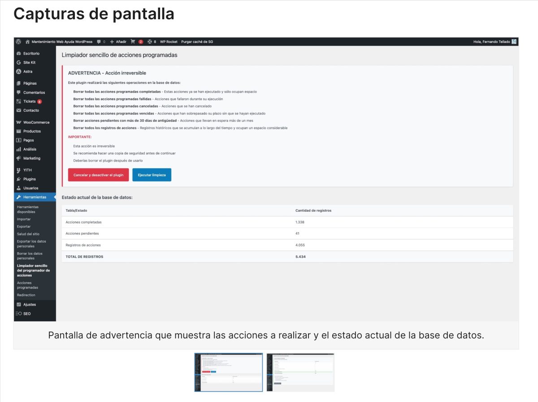The width and height of the screenshot is (538, 402).
Task: Open the Comentarios bubble icon
Action: coord(17,92)
